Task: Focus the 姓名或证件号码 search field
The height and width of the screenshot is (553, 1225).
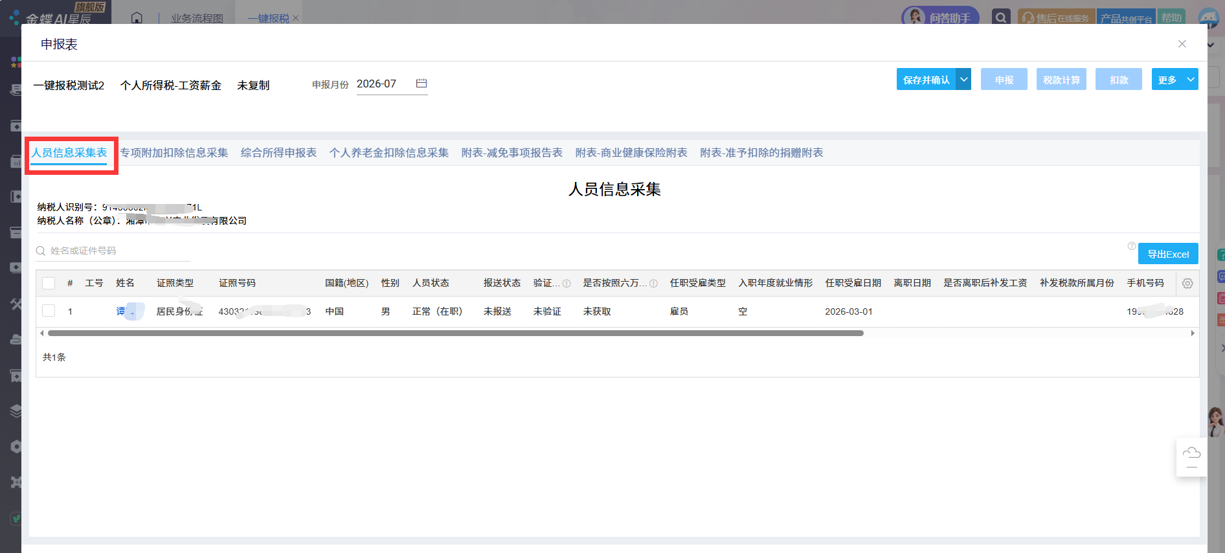Action: tap(113, 251)
